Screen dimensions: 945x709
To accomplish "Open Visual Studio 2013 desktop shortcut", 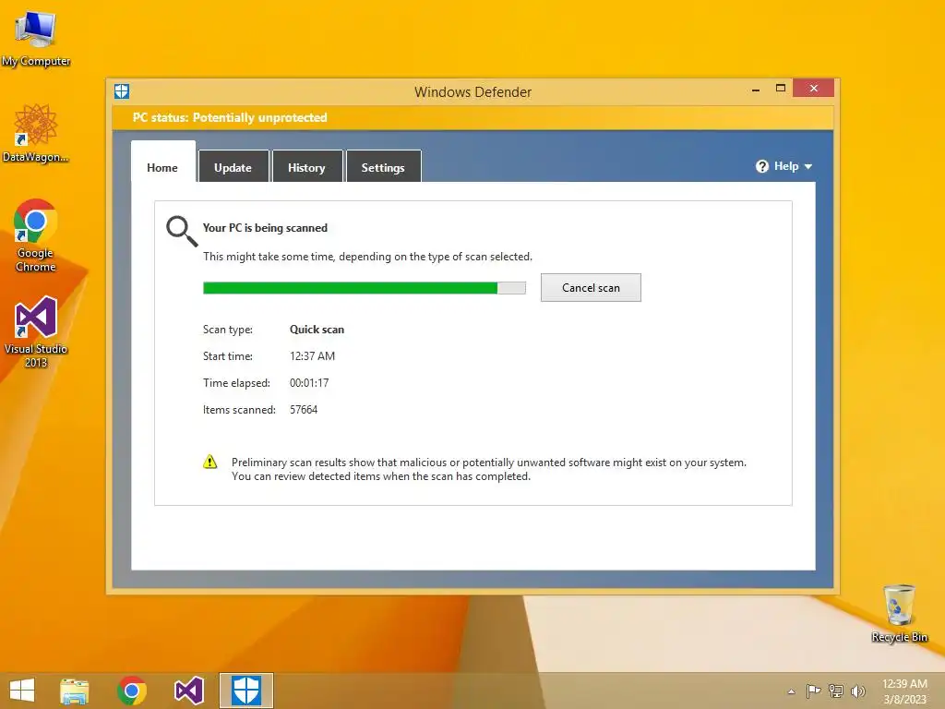I will tap(36, 331).
